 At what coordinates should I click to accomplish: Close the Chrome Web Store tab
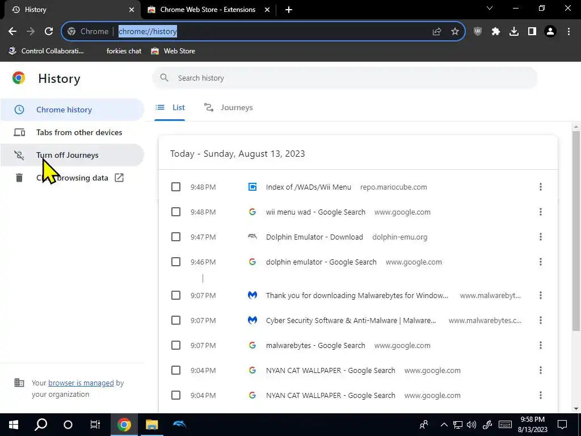point(267,10)
